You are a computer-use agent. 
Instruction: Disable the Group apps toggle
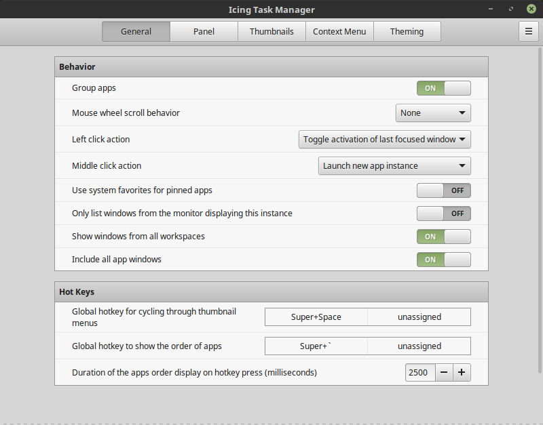click(x=443, y=87)
